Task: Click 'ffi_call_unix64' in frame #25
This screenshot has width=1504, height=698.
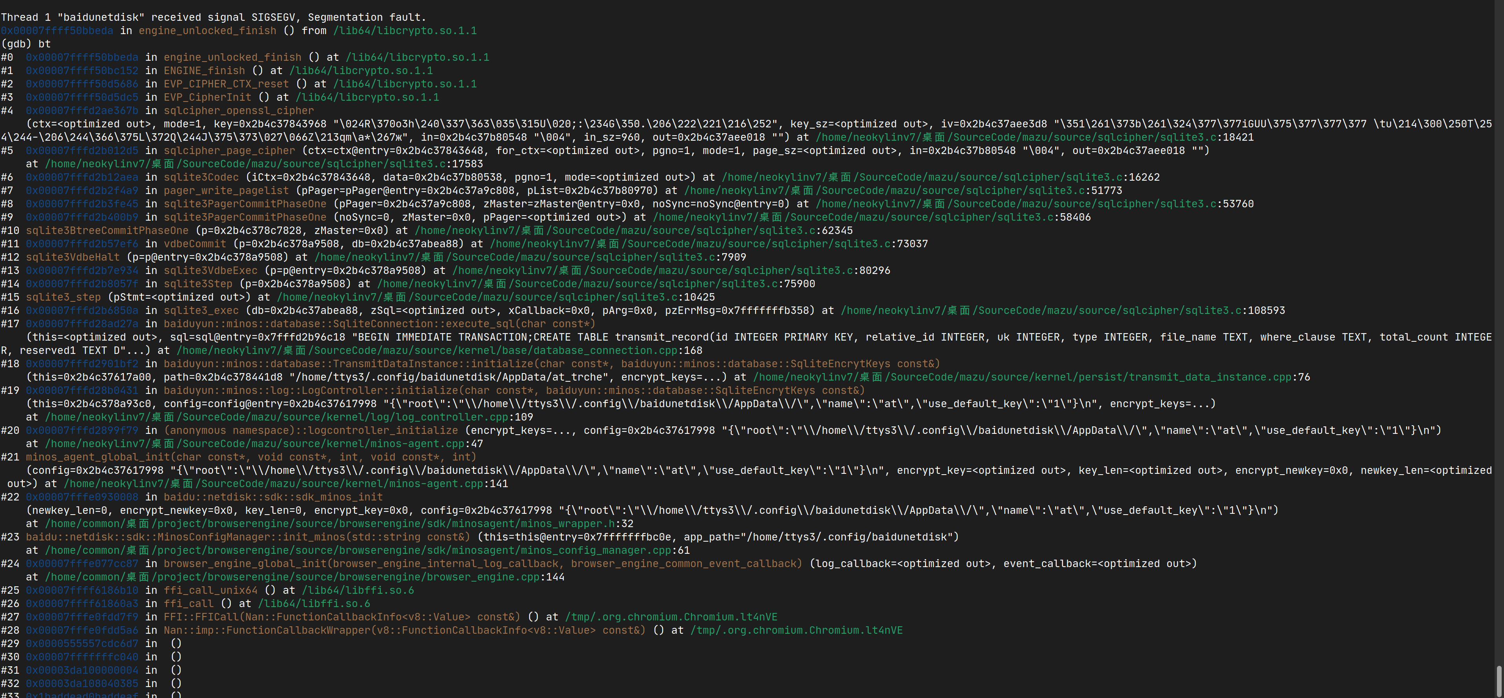Action: tap(210, 591)
